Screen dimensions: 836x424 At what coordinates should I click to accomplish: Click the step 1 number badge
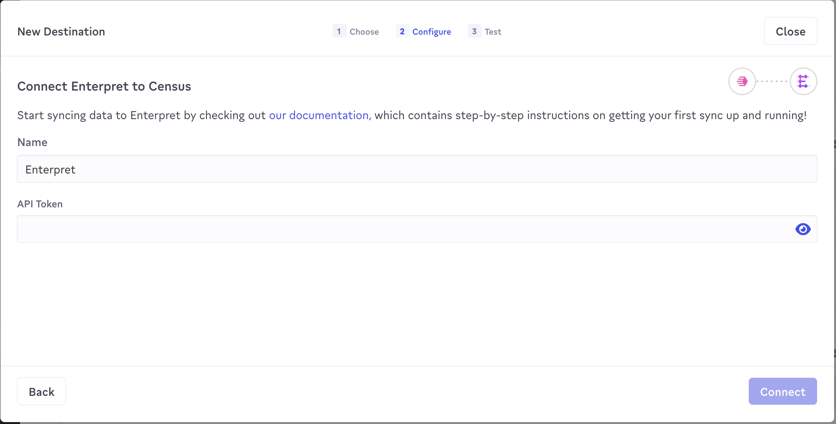point(339,31)
